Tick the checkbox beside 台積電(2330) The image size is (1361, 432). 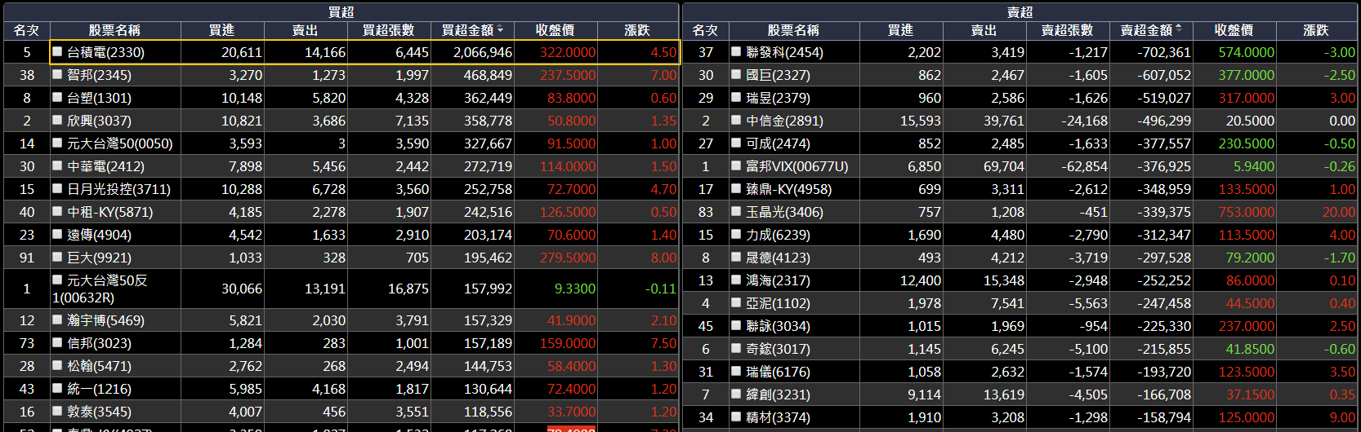coord(57,51)
